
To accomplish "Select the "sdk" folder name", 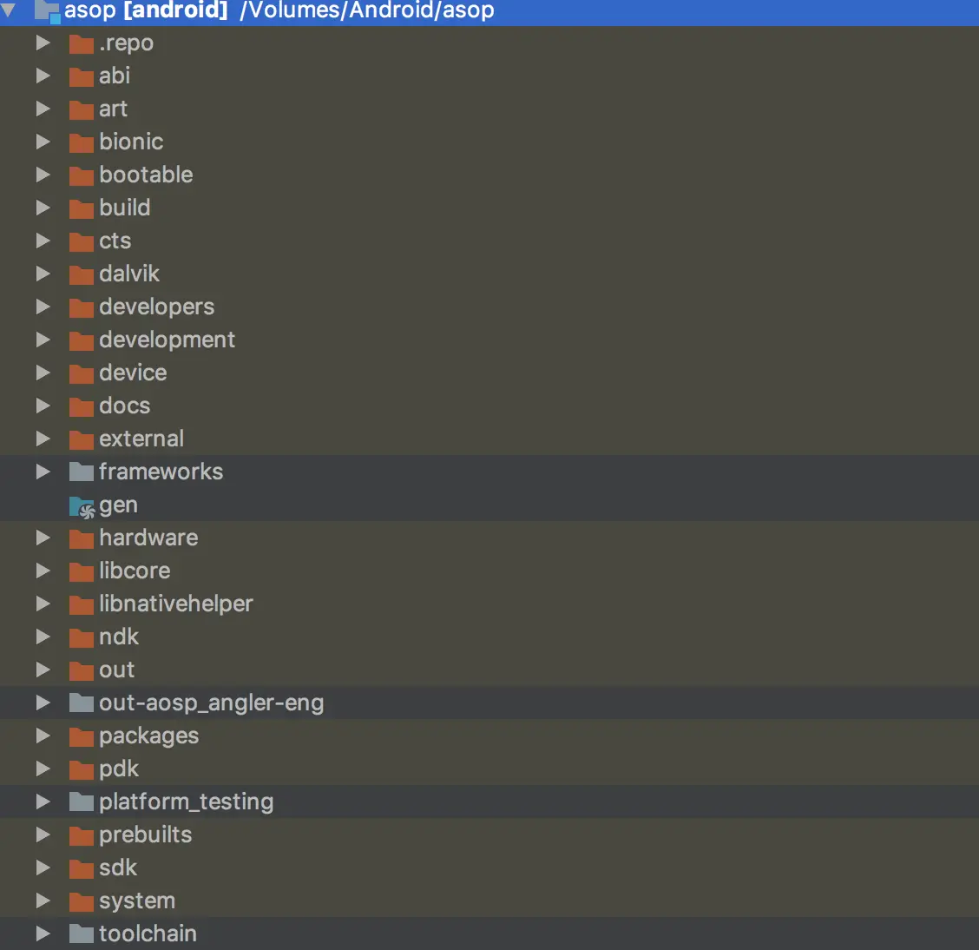I will (x=117, y=868).
